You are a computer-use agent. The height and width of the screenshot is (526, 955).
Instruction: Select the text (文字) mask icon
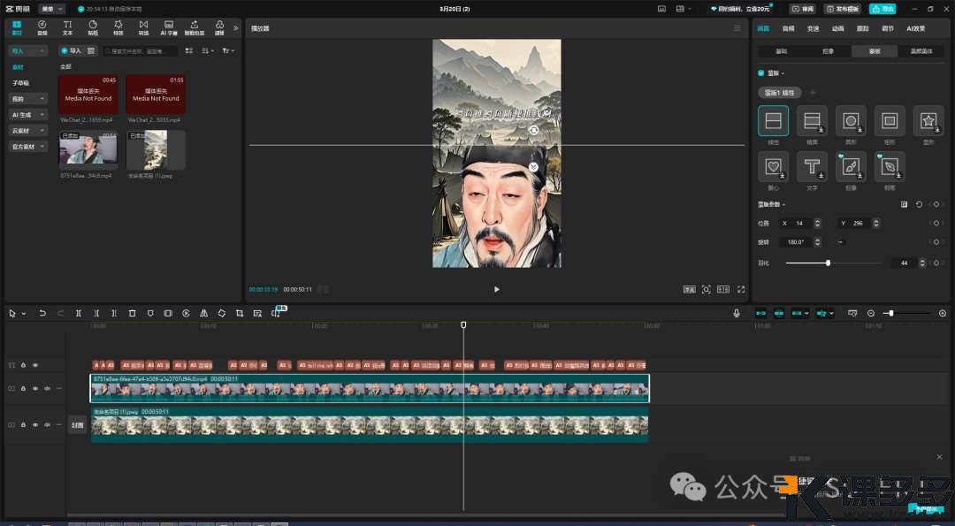click(812, 166)
